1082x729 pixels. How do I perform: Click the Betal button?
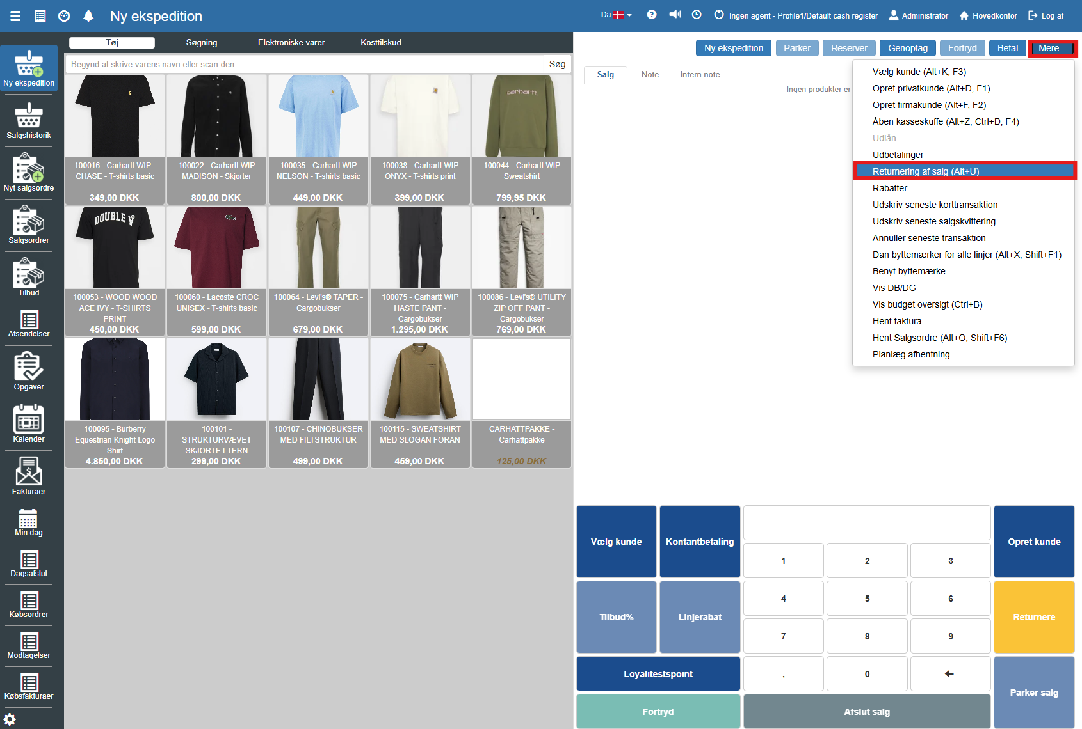pyautogui.click(x=1007, y=48)
